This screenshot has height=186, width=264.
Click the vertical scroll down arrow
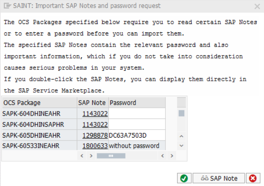tap(181, 146)
